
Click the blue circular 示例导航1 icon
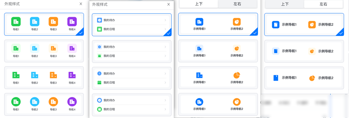pos(199,102)
